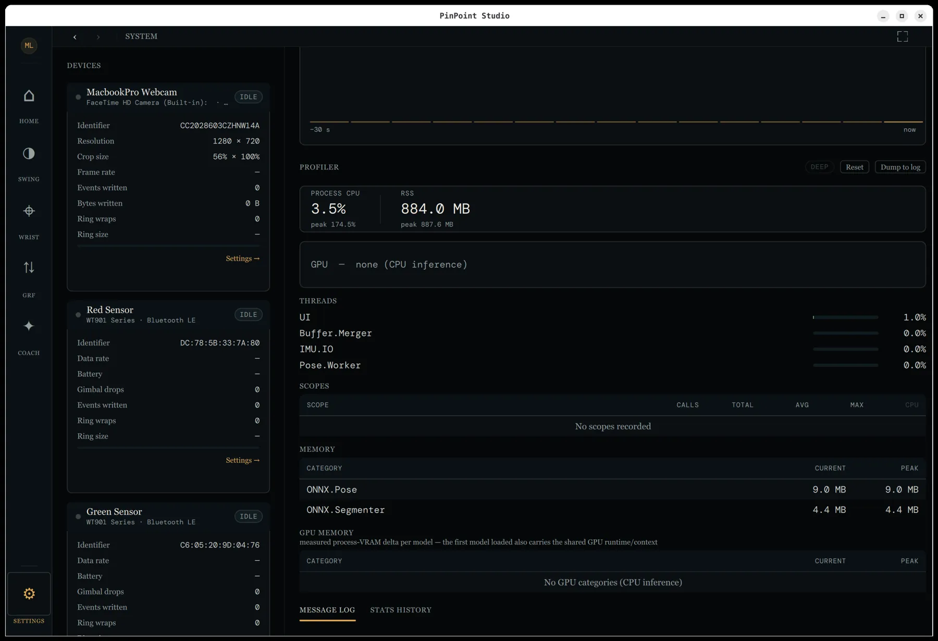Open the Coach sparkle section
Image resolution: width=938 pixels, height=641 pixels.
29,337
